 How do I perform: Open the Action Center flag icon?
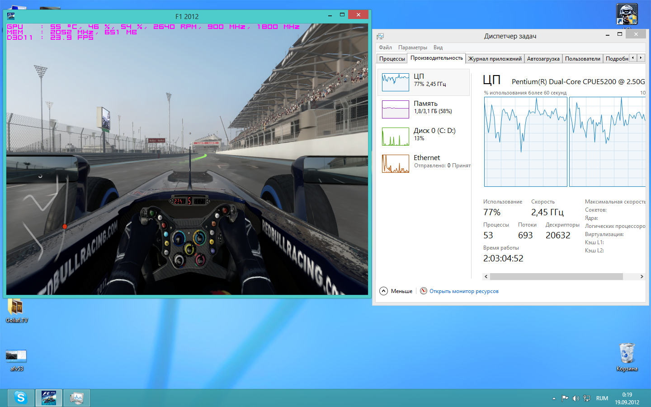click(565, 398)
